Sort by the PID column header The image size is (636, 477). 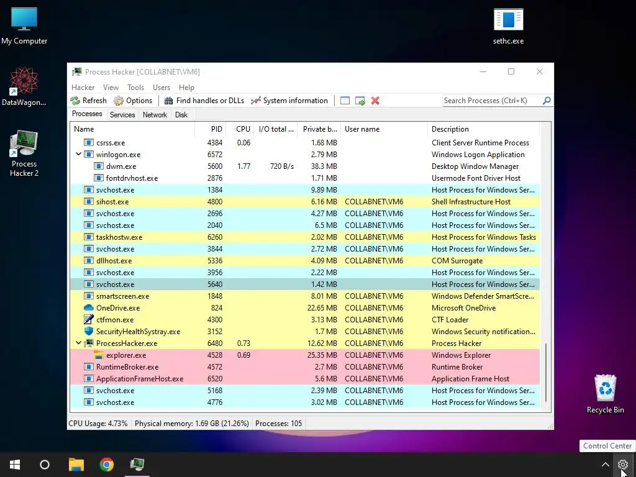coord(210,129)
